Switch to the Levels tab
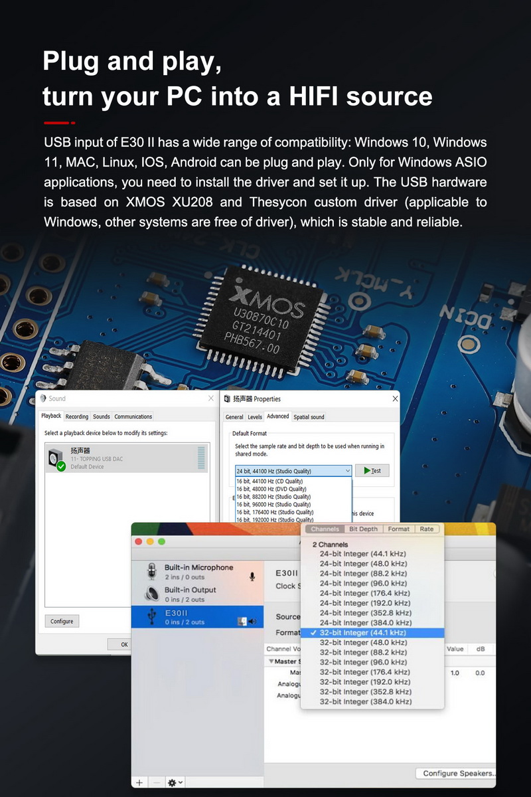531x797 pixels. (255, 417)
